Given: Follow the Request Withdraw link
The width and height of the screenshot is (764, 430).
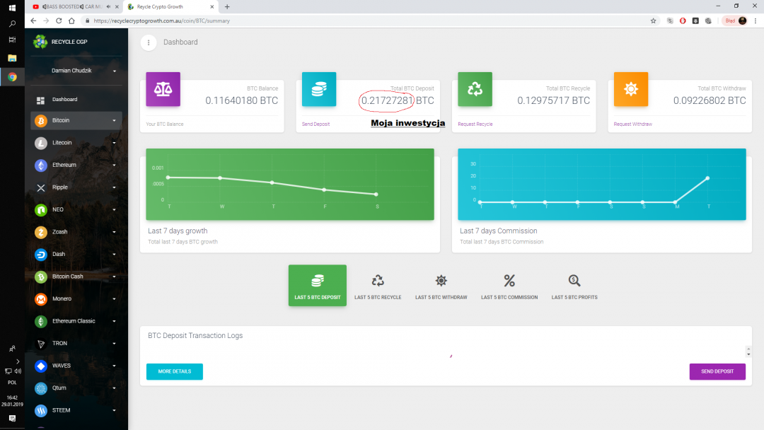Looking at the screenshot, I should tap(632, 124).
